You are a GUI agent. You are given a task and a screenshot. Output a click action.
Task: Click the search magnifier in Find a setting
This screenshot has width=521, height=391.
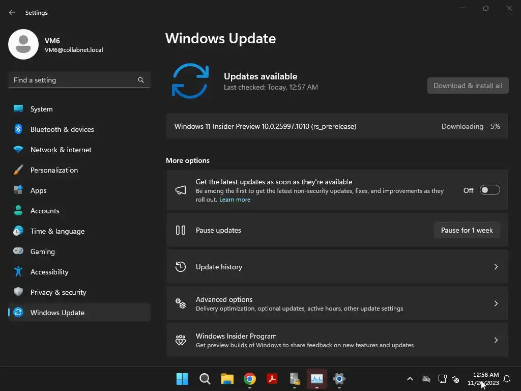[141, 80]
